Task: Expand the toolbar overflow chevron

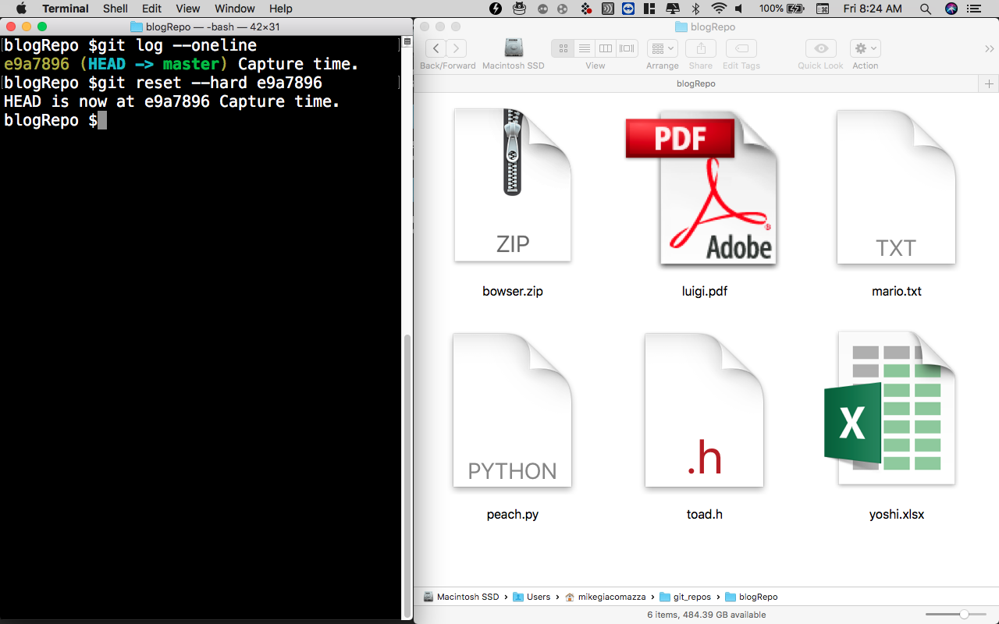Action: [990, 48]
